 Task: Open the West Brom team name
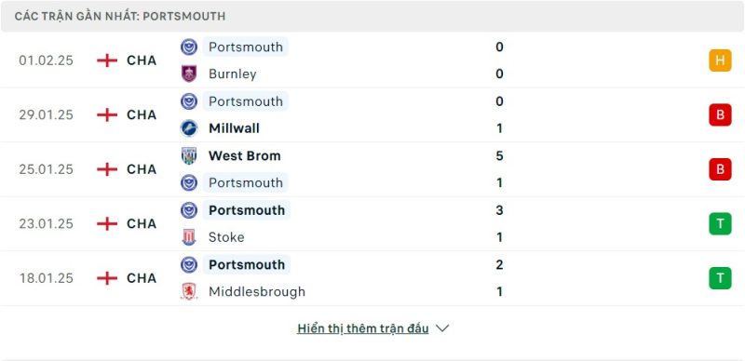coord(245,155)
